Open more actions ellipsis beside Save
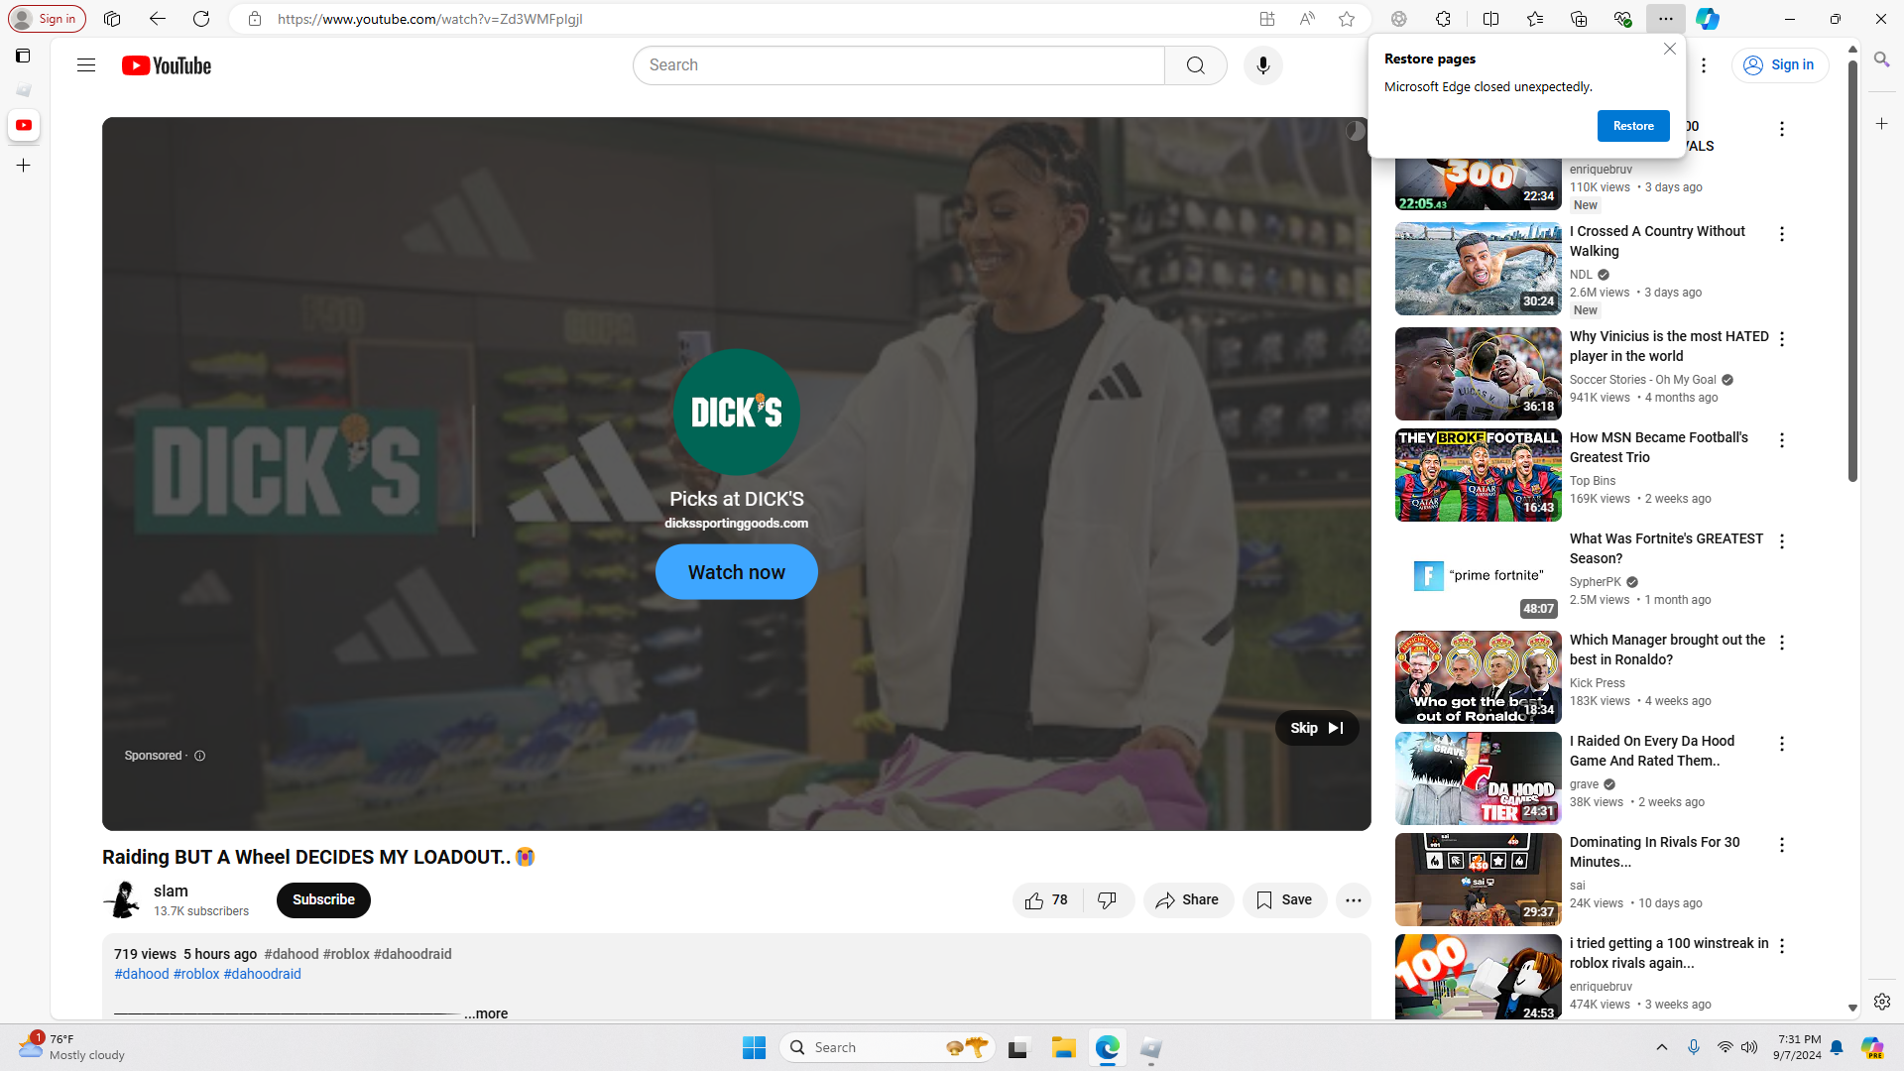 1353,900
